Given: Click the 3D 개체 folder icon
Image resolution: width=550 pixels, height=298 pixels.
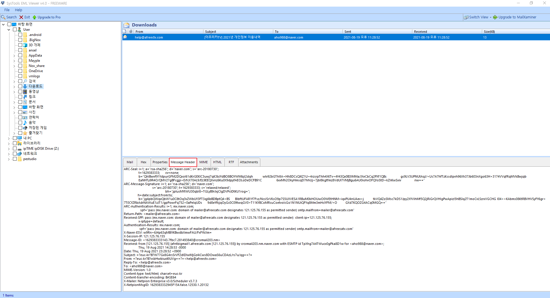Looking at the screenshot, I should pos(25,45).
